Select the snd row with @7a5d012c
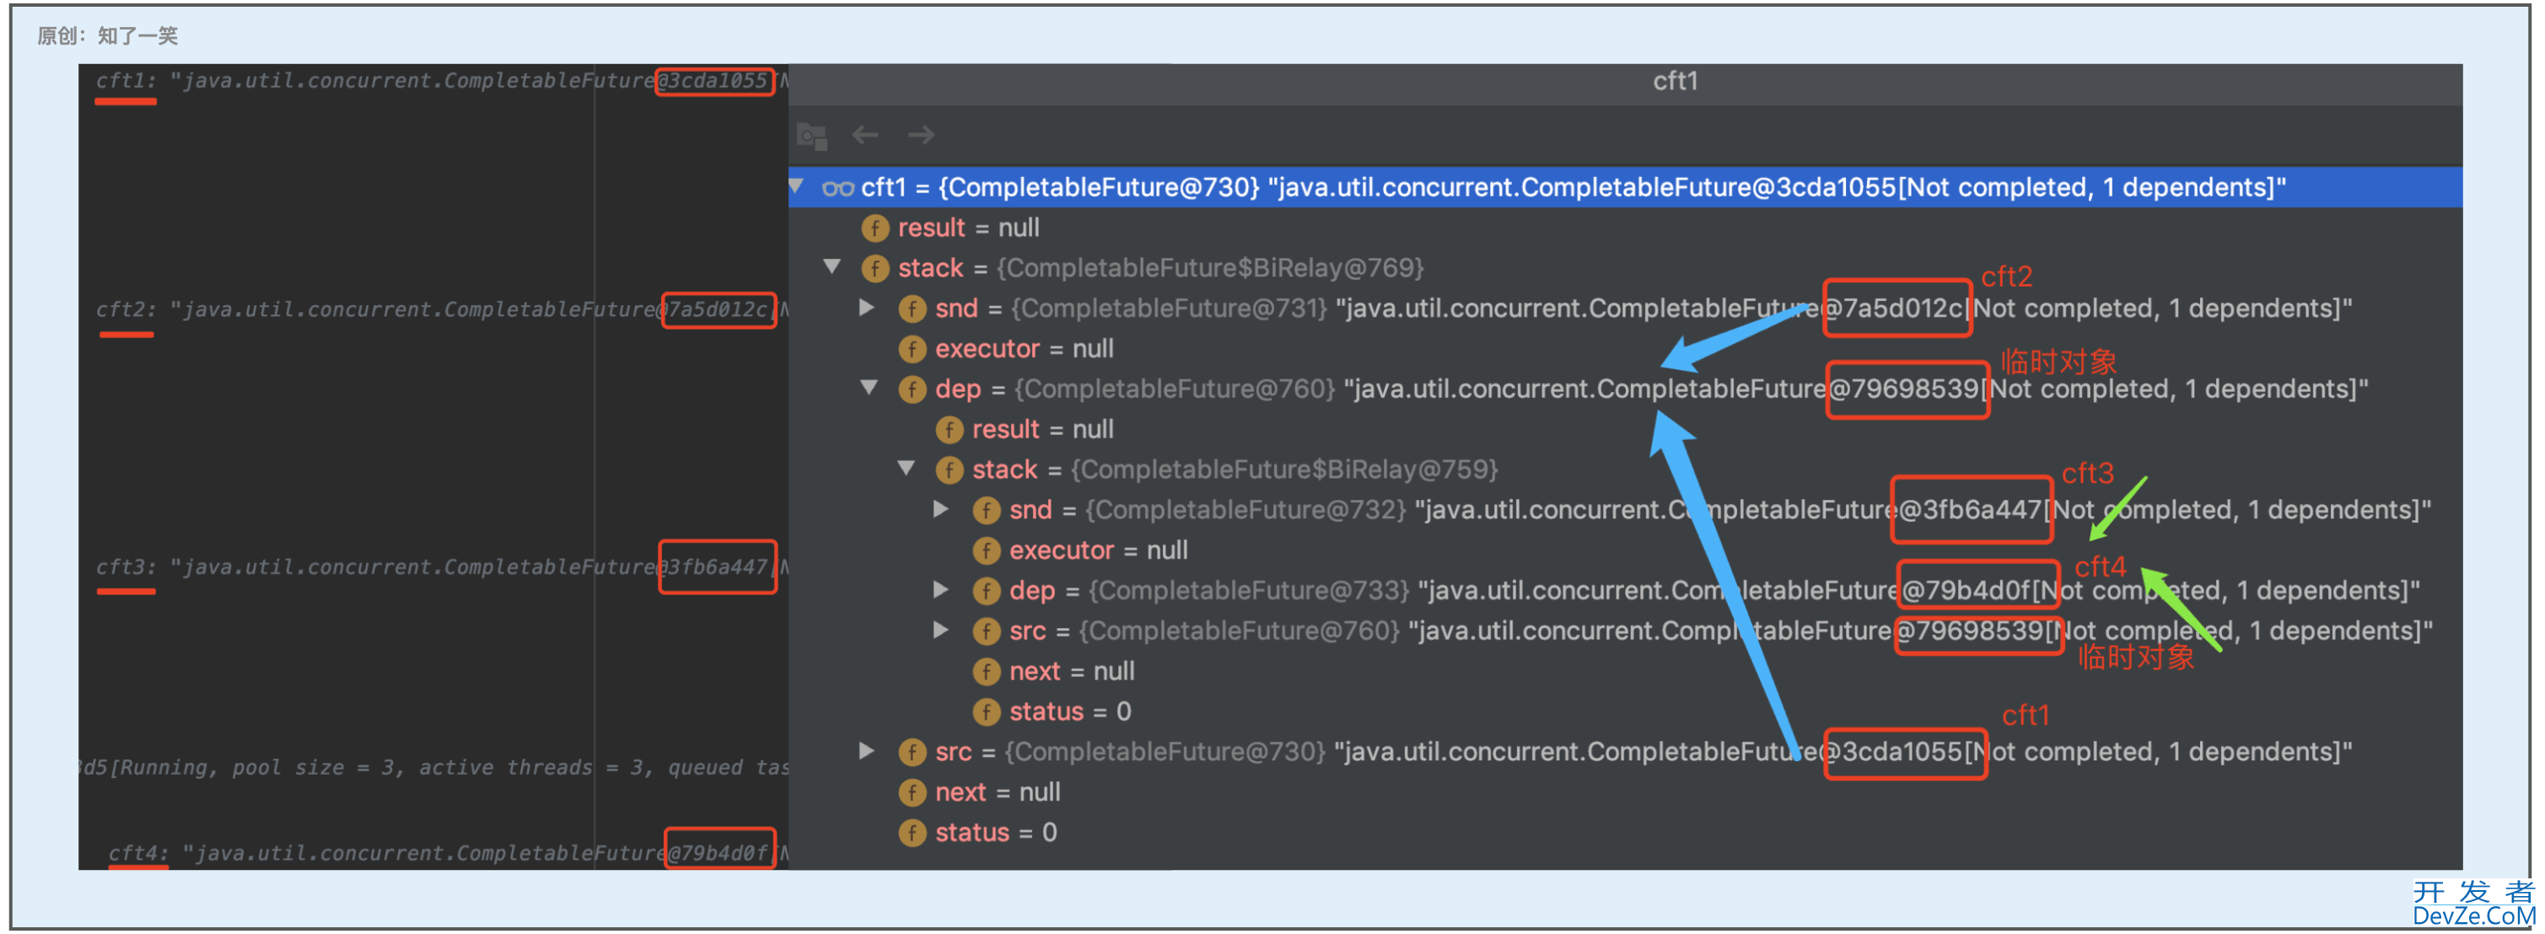The width and height of the screenshot is (2545, 934). 1624,309
